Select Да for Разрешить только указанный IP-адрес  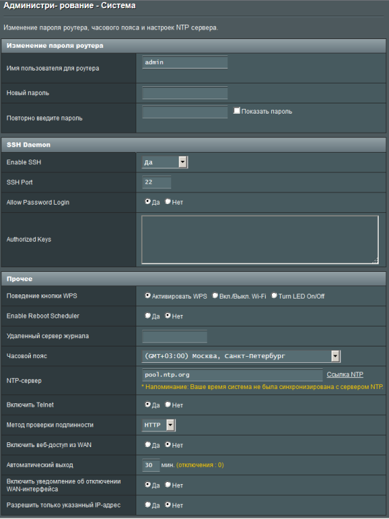[x=148, y=505]
